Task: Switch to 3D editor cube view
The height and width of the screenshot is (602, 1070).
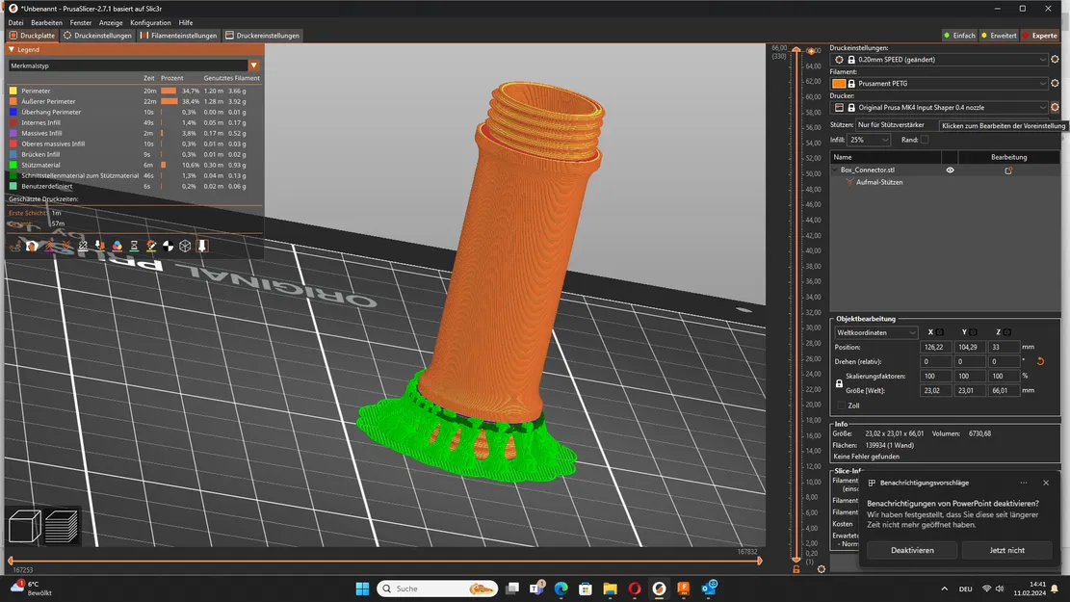Action: (x=25, y=526)
